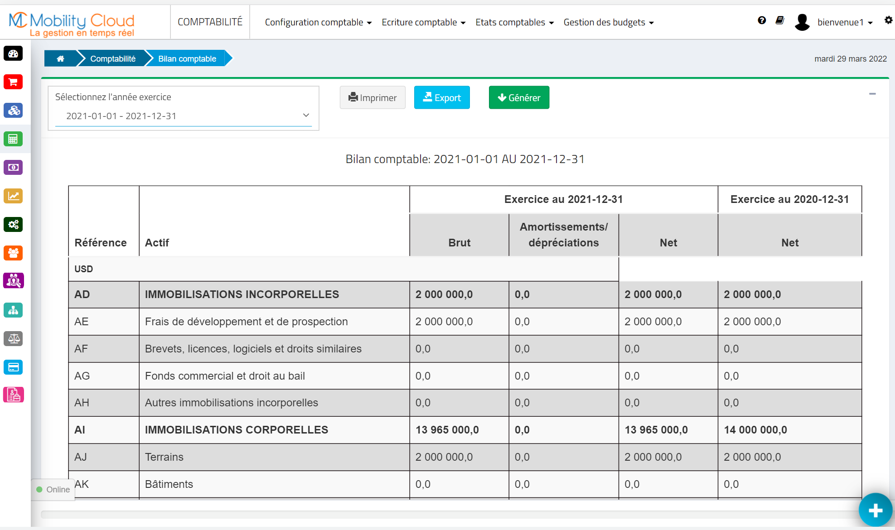This screenshot has width=895, height=530.
Task: Expand the fiscal year selection dropdown
Action: pyautogui.click(x=183, y=116)
